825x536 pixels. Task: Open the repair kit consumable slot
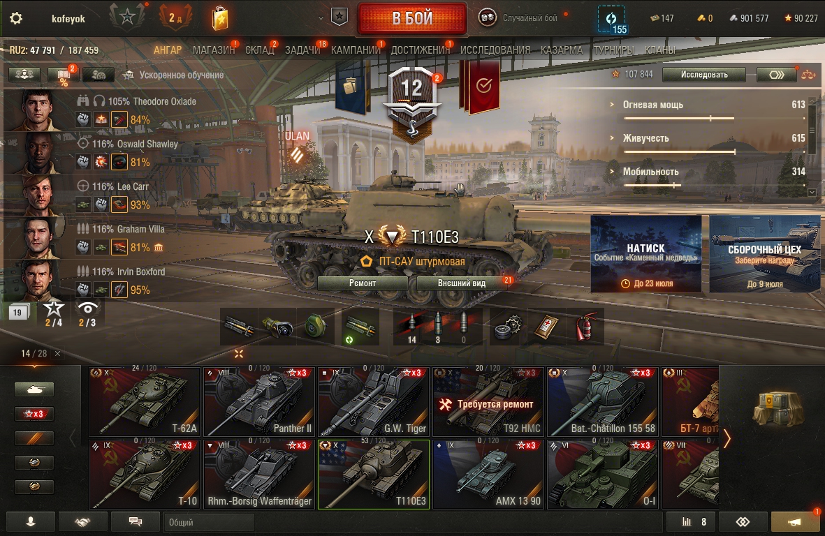point(508,327)
